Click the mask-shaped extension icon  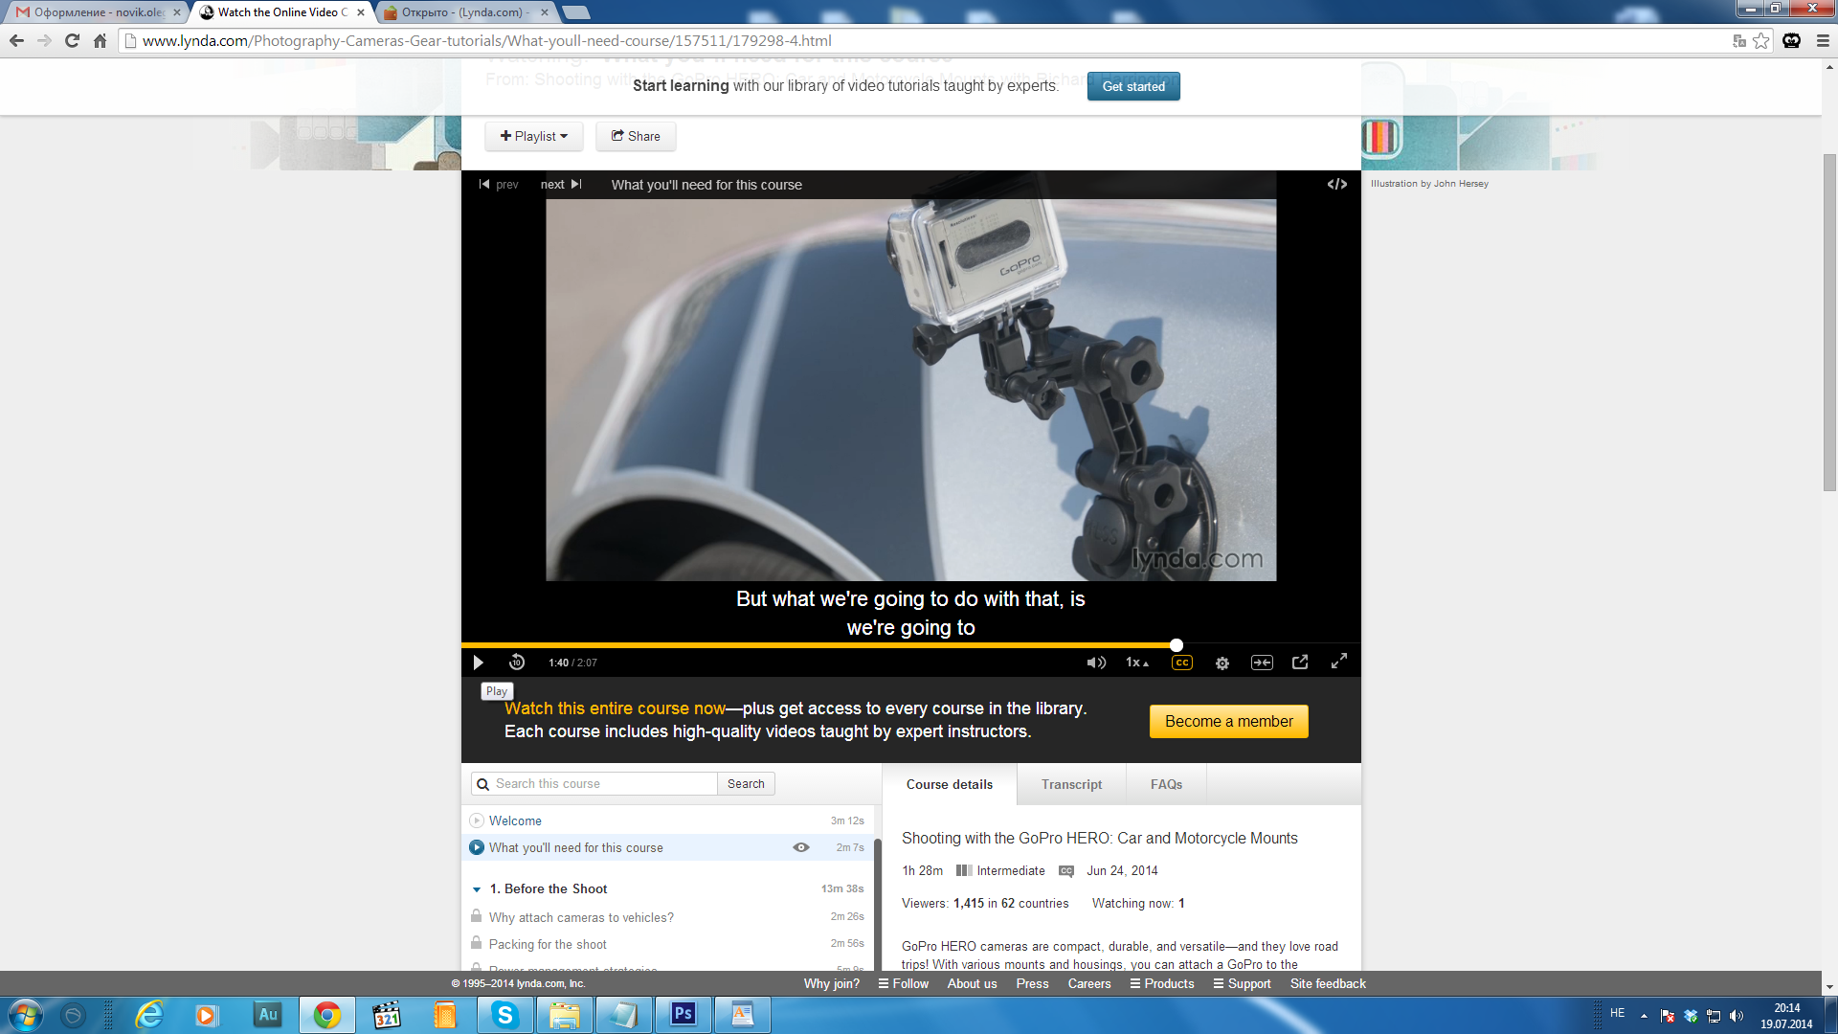point(1792,40)
